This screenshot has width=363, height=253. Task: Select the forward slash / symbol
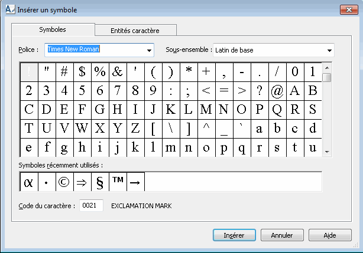277,72
